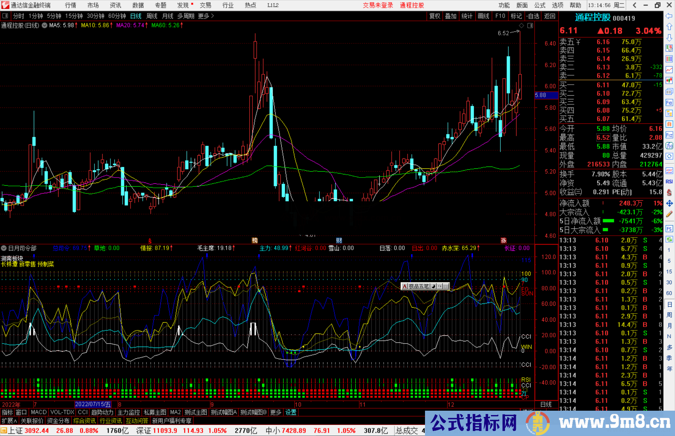Open -自选 dropdown in chart toolbar
Image resolution: width=675 pixels, height=436 pixels.
pos(532,16)
